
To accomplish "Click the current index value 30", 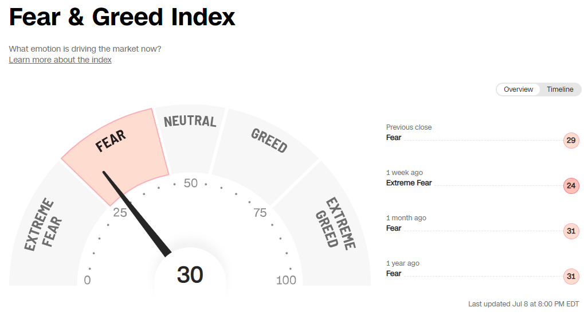I will (x=190, y=275).
